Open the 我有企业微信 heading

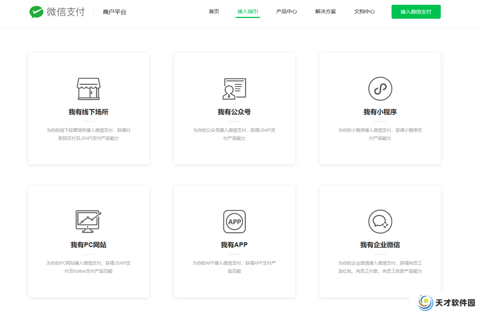point(380,245)
